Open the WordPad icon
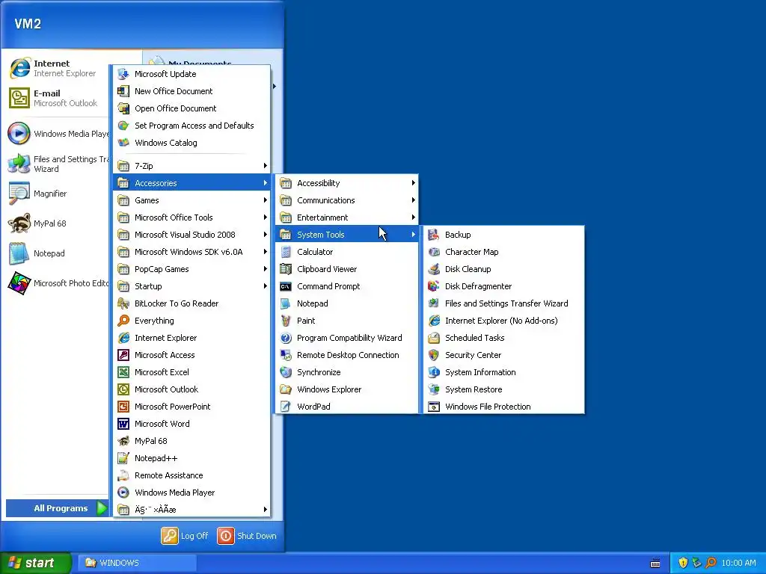This screenshot has width=766, height=574. 286,407
